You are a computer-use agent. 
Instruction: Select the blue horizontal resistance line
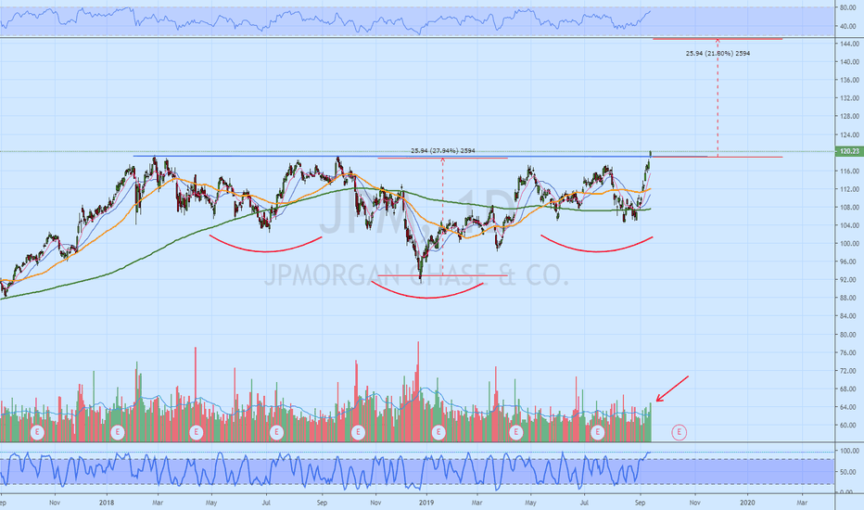coord(419,157)
